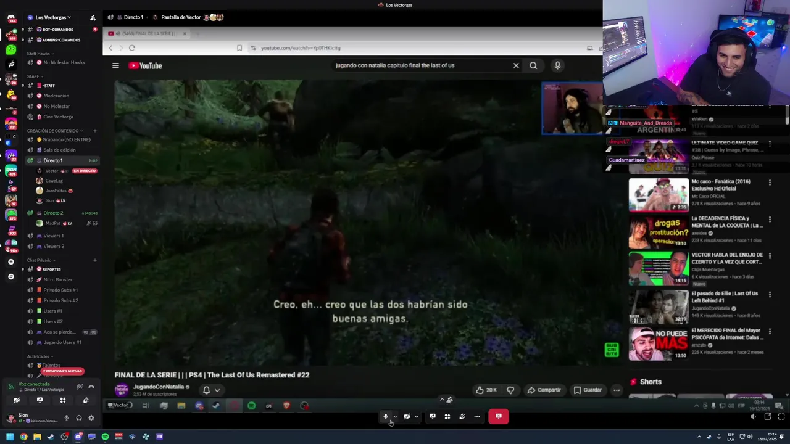790x444 pixels.
Task: Select the Directo 2 voice channel
Action: [62, 213]
